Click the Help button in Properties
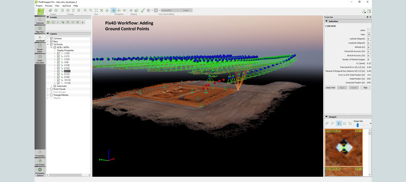 point(365,88)
